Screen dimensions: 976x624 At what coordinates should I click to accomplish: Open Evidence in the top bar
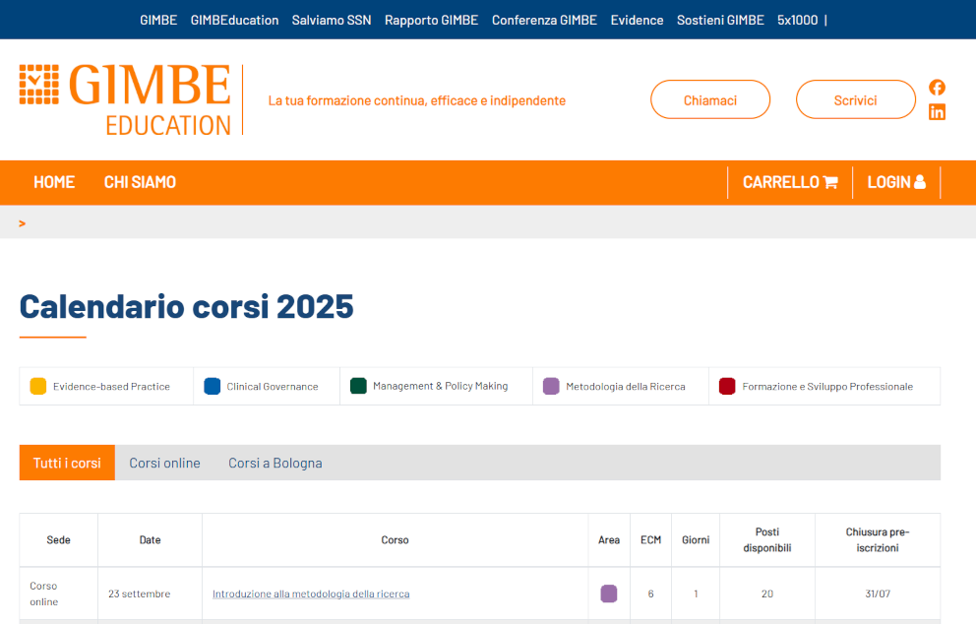click(x=637, y=20)
